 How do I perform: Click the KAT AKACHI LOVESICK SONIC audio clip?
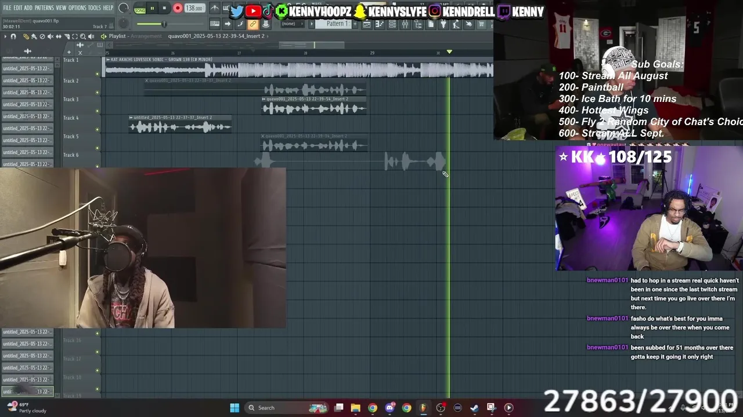[x=298, y=67]
